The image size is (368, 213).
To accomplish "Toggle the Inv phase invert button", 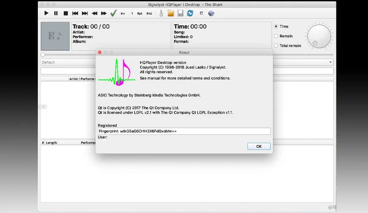I will (123, 14).
